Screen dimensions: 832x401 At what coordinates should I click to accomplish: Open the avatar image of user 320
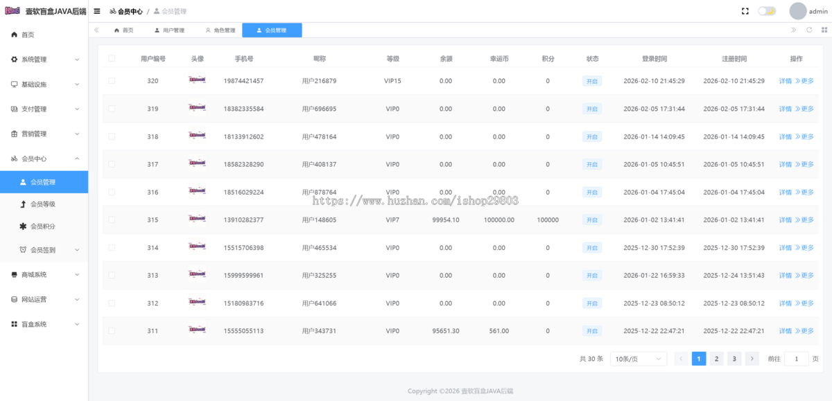(198, 80)
